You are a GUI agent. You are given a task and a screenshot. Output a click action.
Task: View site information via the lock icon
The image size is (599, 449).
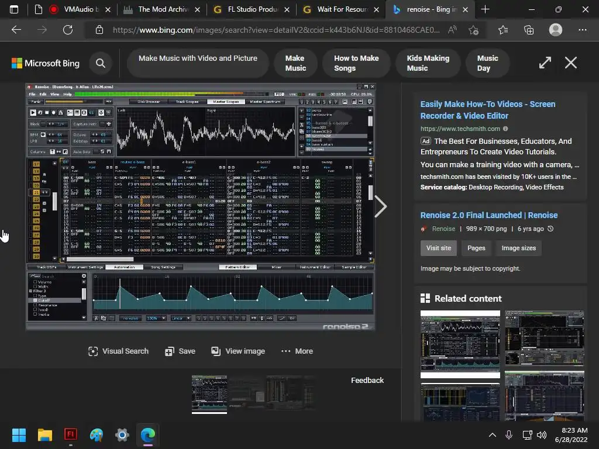[x=99, y=30]
